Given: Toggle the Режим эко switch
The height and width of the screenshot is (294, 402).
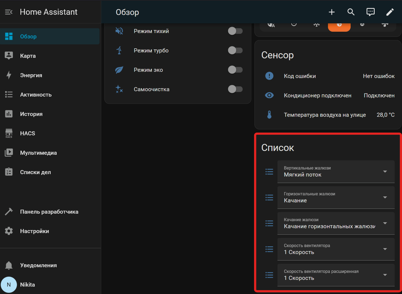Looking at the screenshot, I should pyautogui.click(x=235, y=70).
